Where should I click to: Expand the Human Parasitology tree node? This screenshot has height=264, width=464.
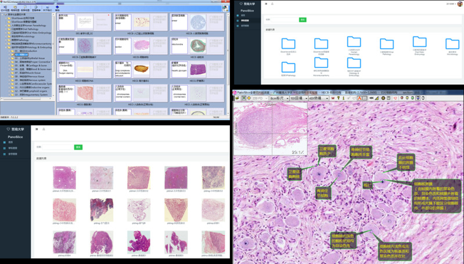coord(6,26)
